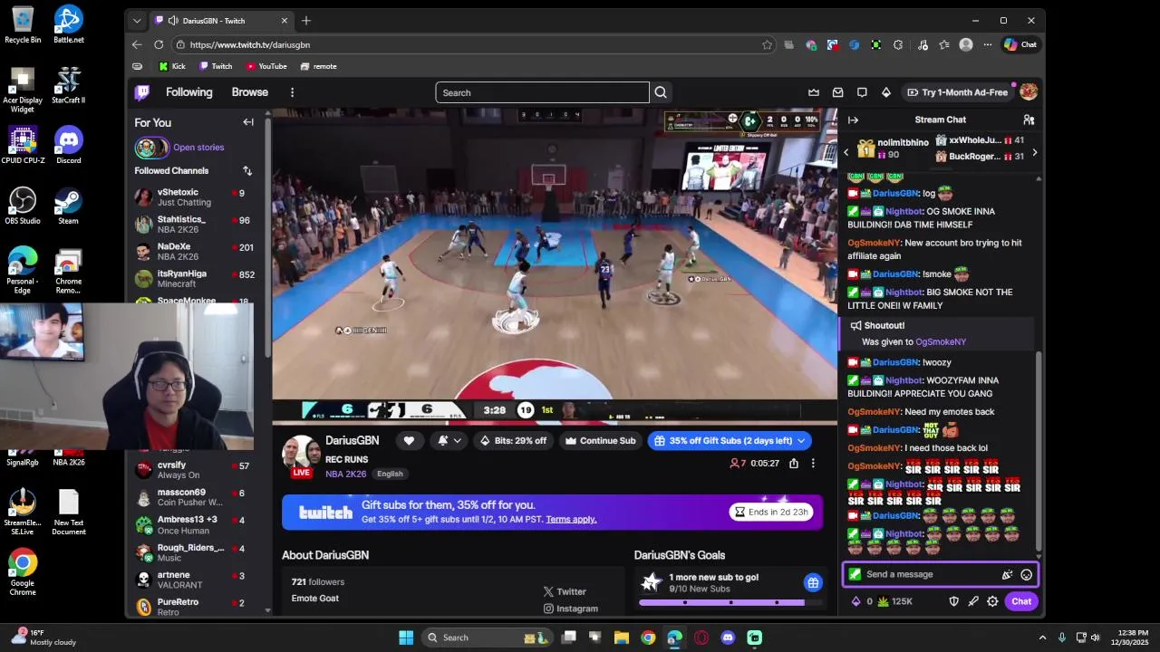Show hidden system tray icons

click(x=1042, y=638)
